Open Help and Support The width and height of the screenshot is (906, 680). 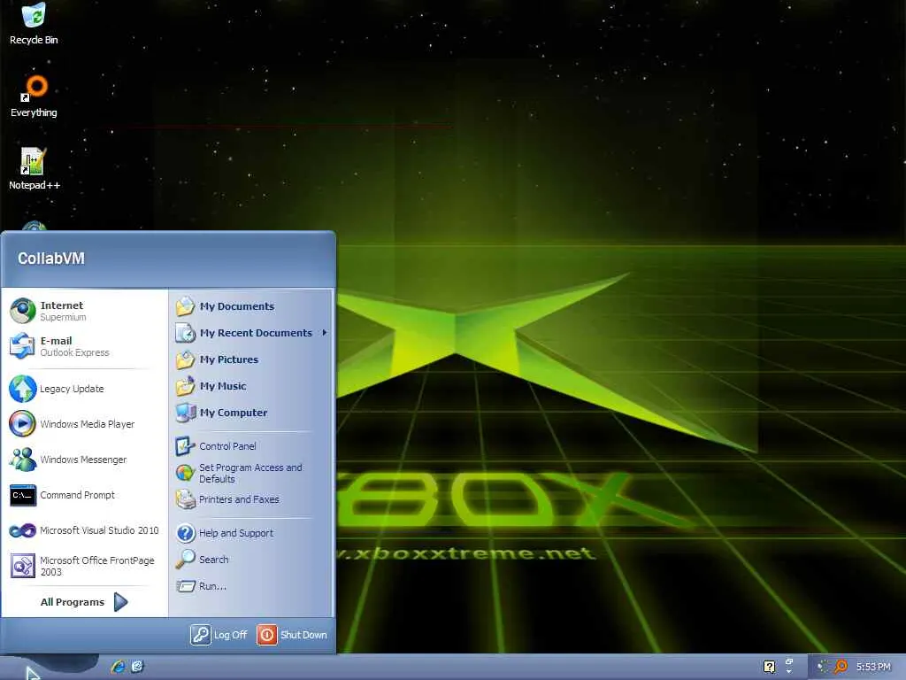pos(252,533)
